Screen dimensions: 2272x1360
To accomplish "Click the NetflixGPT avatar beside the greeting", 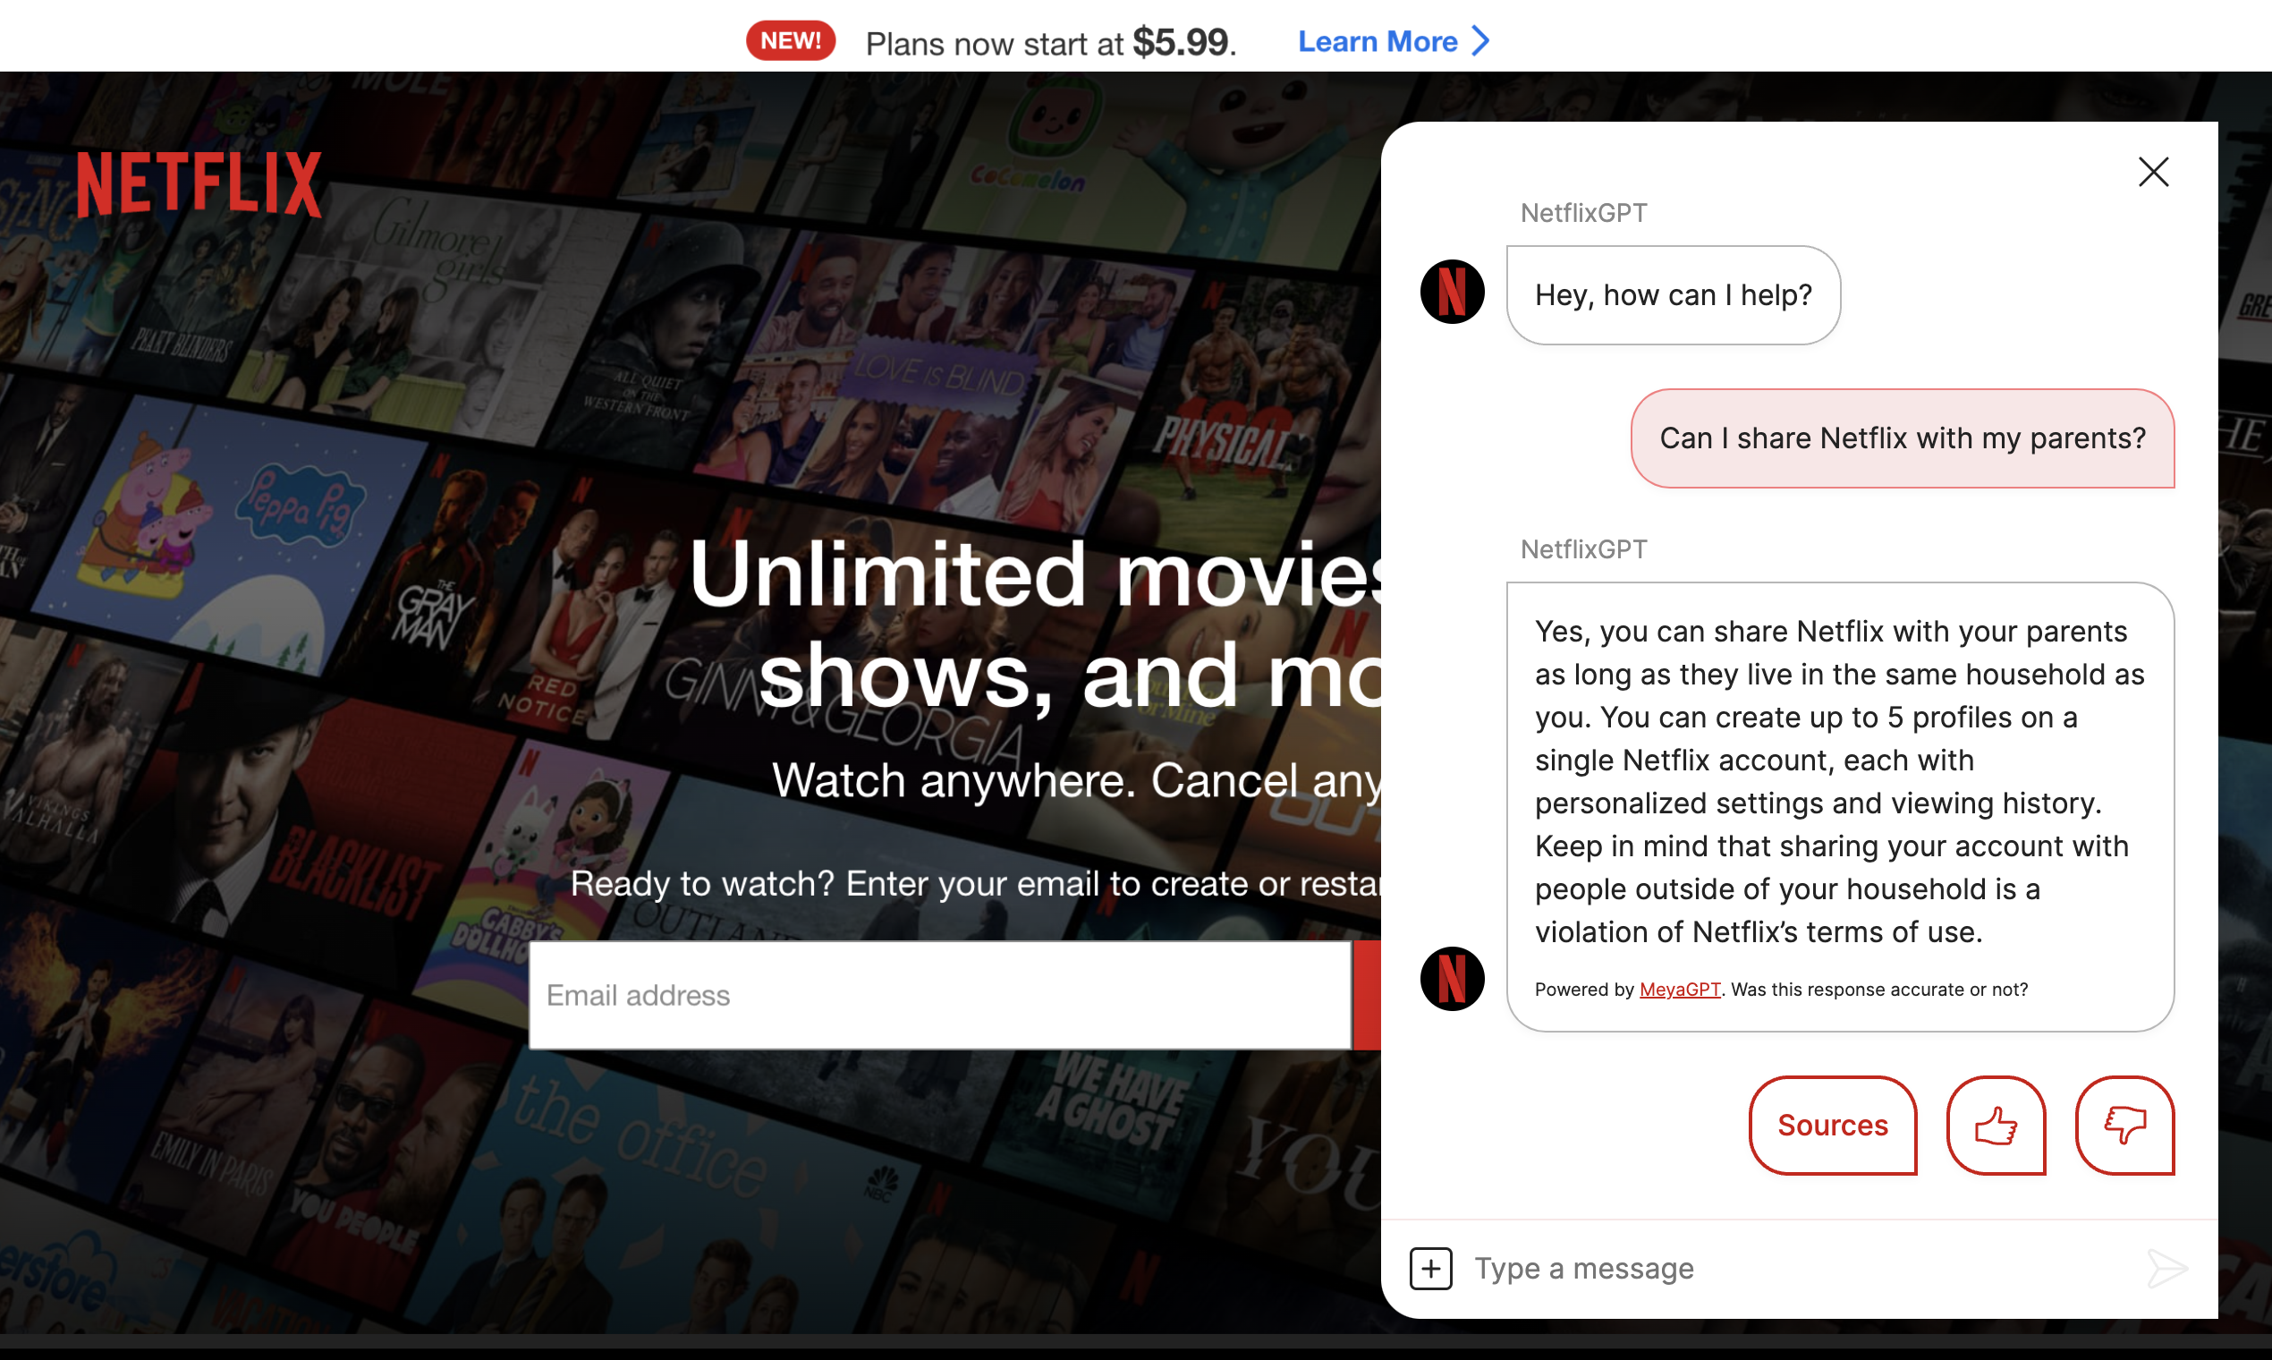I will pyautogui.click(x=1452, y=293).
